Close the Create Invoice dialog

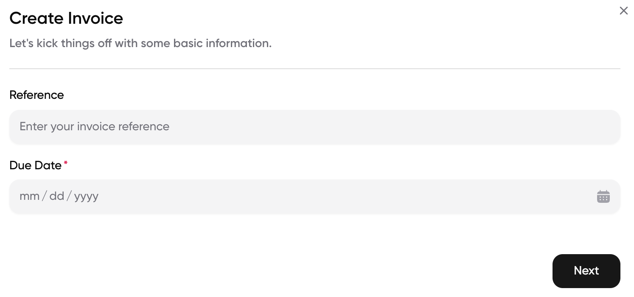(623, 11)
